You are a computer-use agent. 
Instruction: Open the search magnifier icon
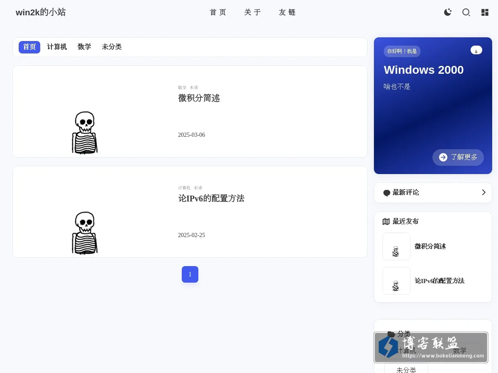click(466, 12)
